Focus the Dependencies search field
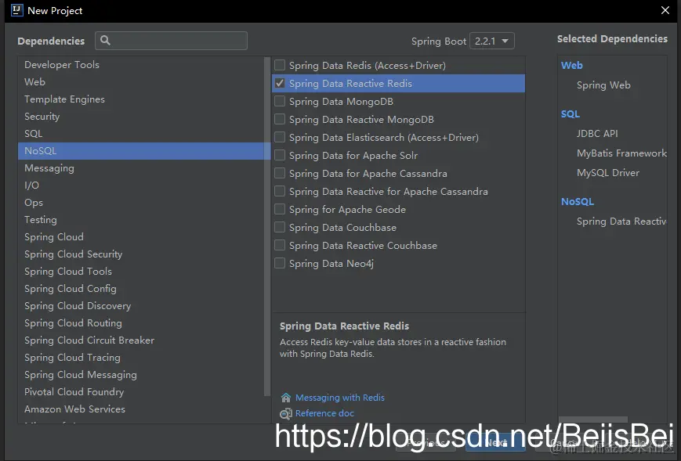 tap(171, 41)
